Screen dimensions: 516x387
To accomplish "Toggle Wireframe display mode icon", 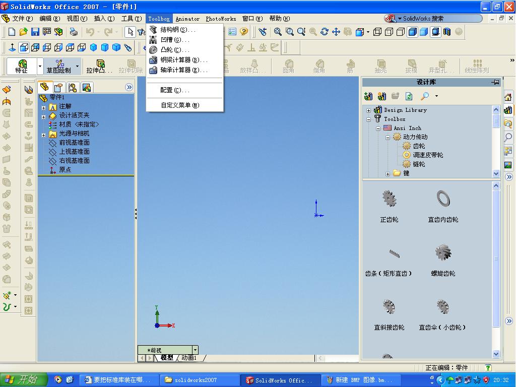I will click(377, 32).
